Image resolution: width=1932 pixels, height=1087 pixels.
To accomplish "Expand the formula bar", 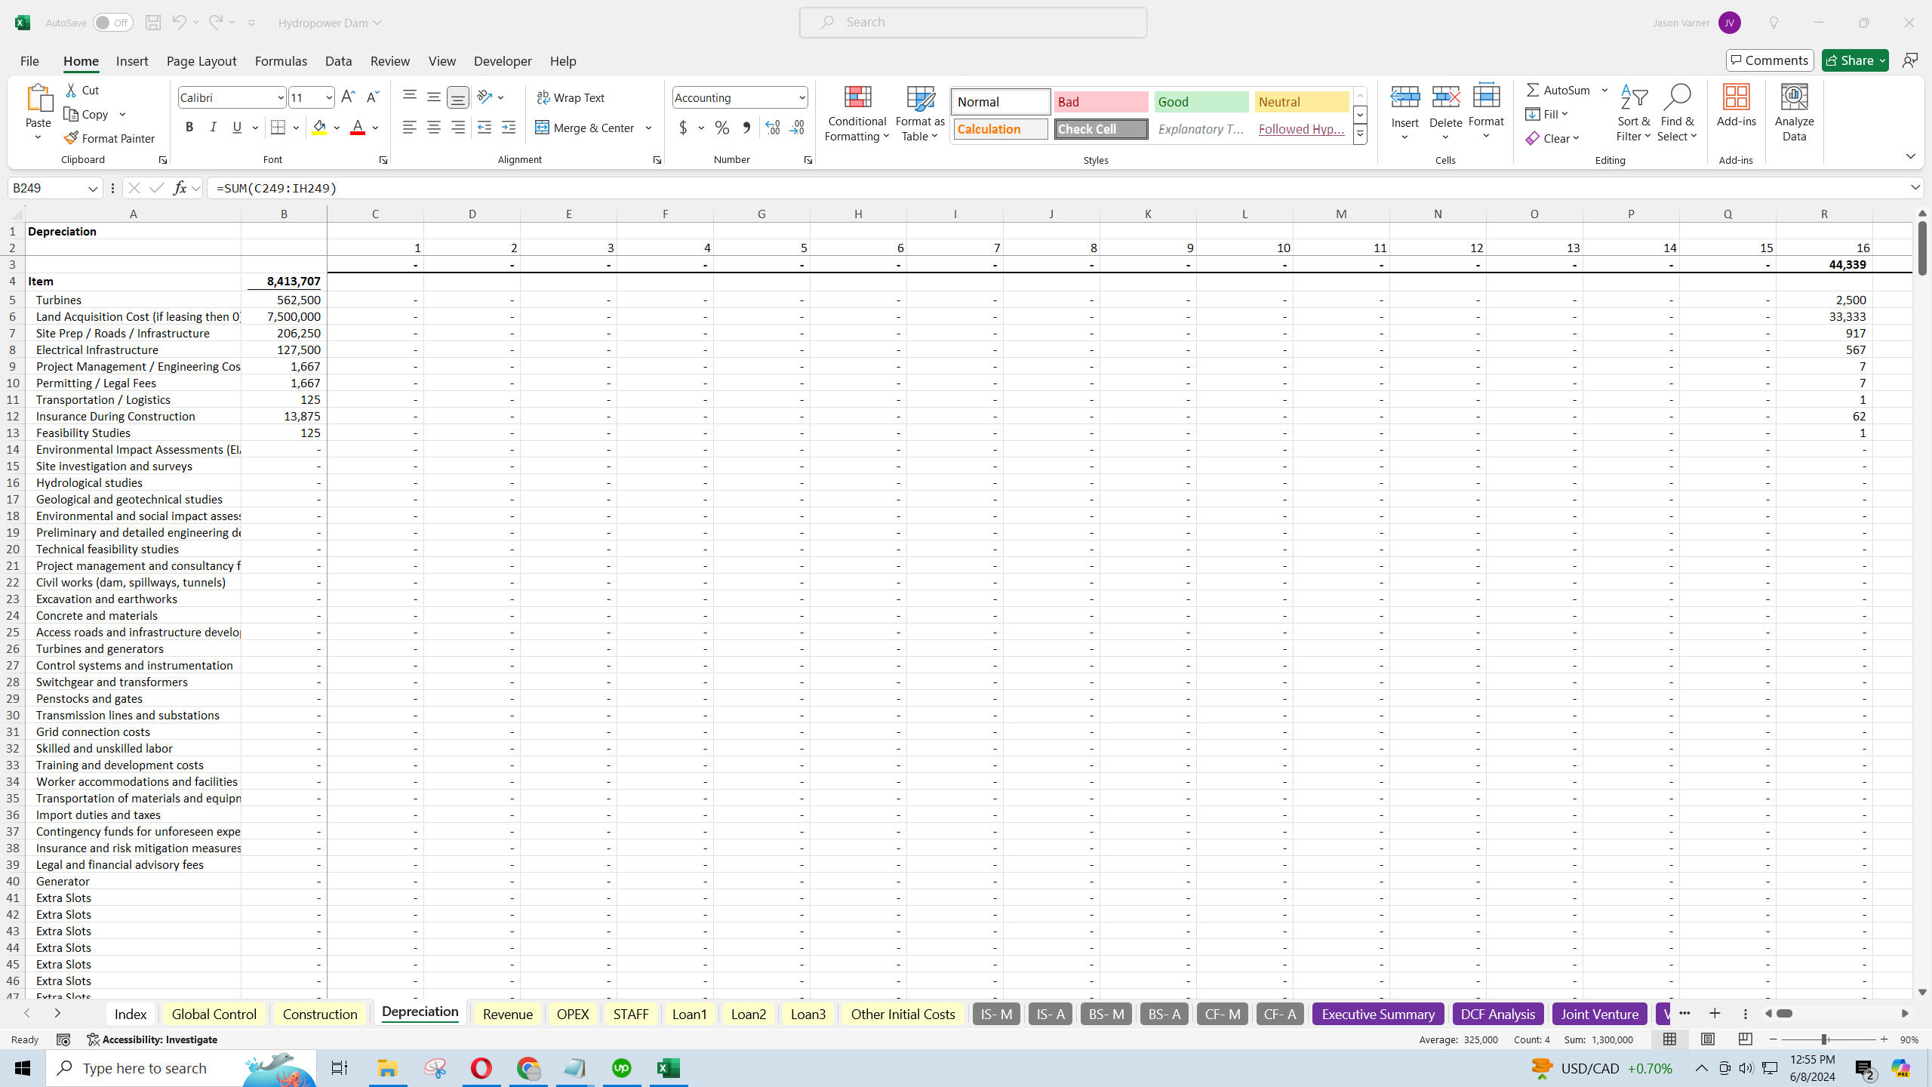I will [x=1915, y=187].
